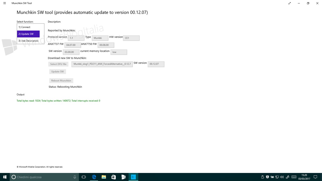Open the Action Center notification icon
322x181 pixels.
pyautogui.click(x=315, y=177)
